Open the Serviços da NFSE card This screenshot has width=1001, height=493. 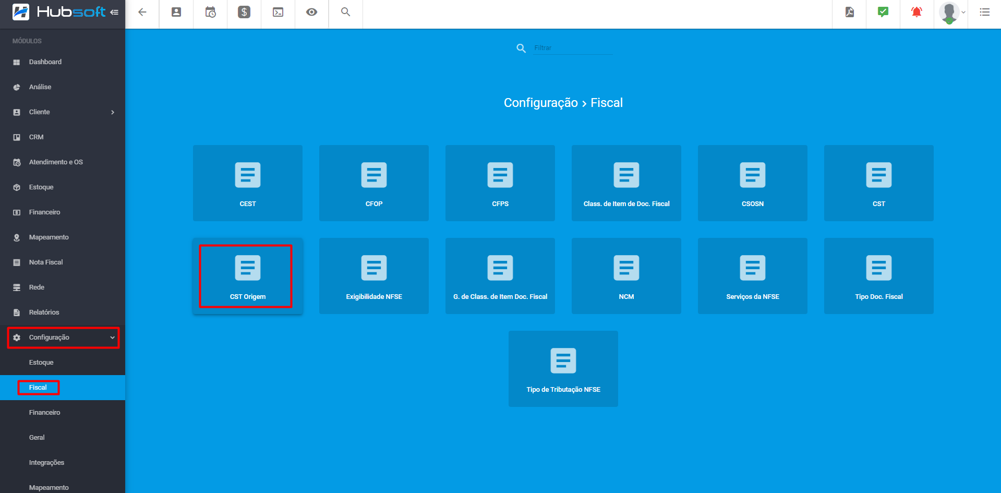753,276
